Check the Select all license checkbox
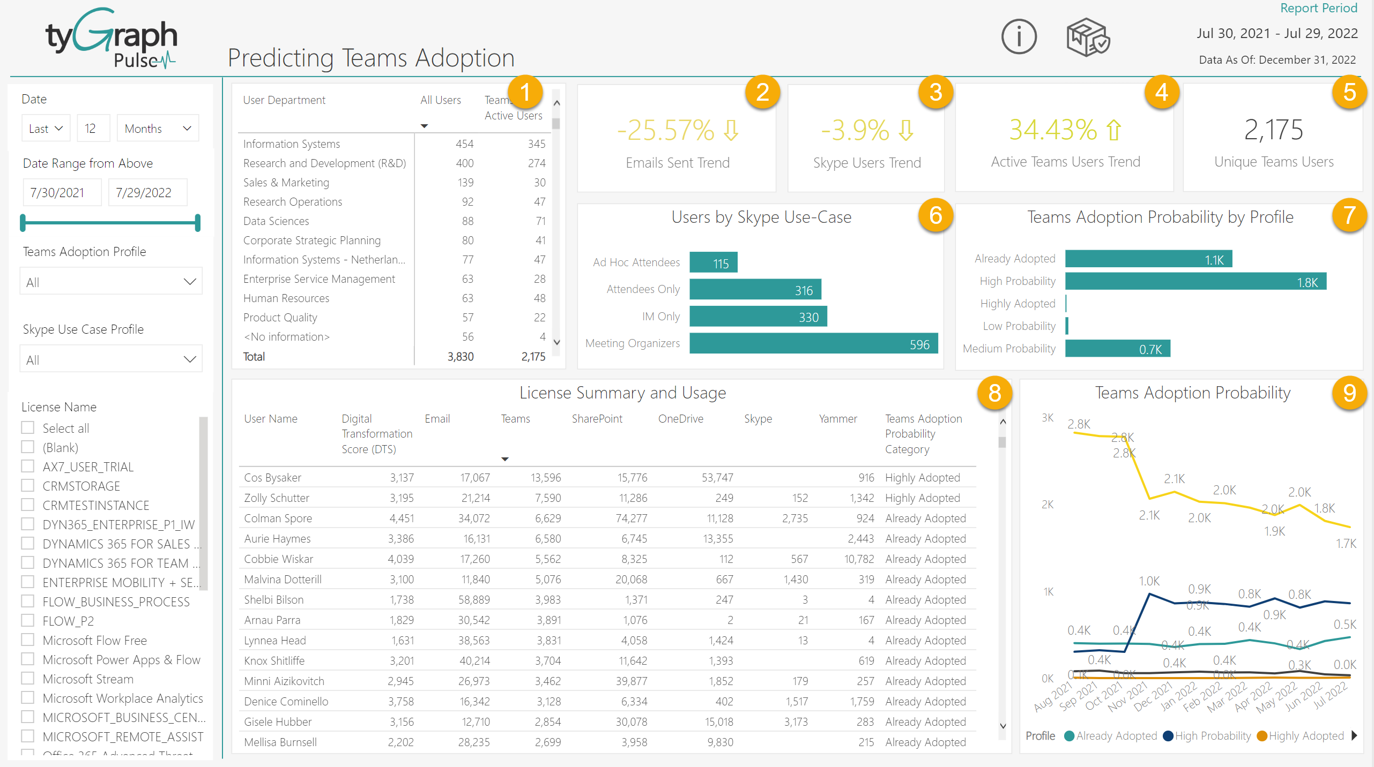Screen dimensions: 1374x767 point(27,427)
